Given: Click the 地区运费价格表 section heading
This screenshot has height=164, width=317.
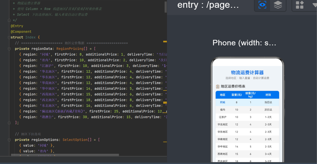Looking at the screenshot, I should point(233,86).
